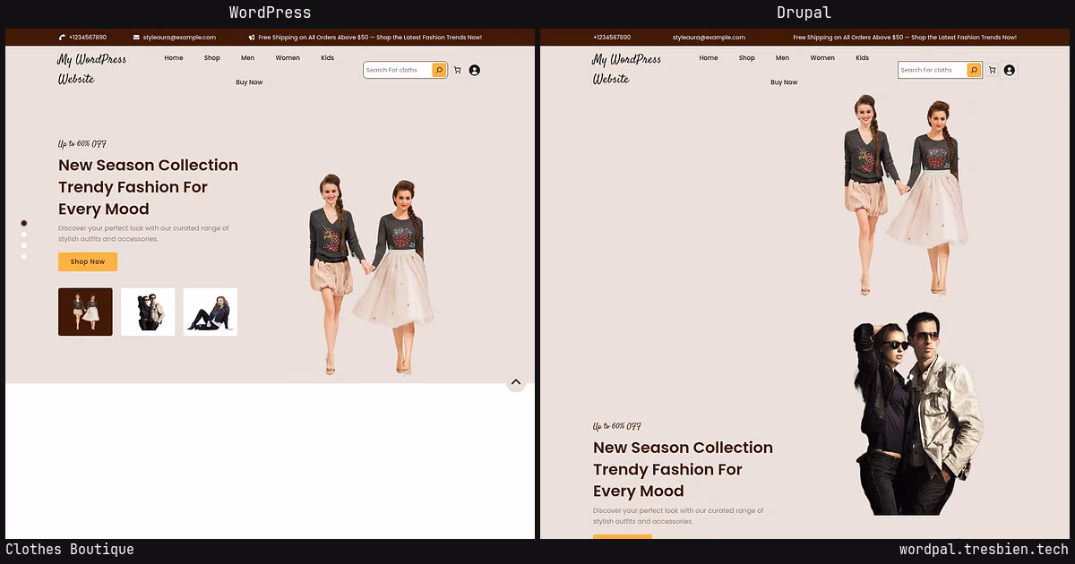
Task: Open Kids menu in Drupal pane
Action: pos(862,58)
